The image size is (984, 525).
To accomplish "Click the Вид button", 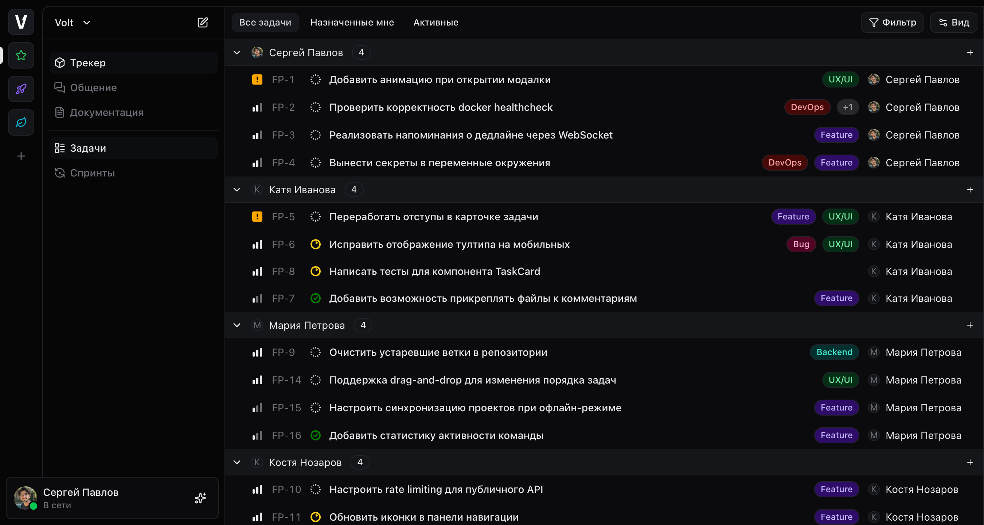I will [x=954, y=22].
